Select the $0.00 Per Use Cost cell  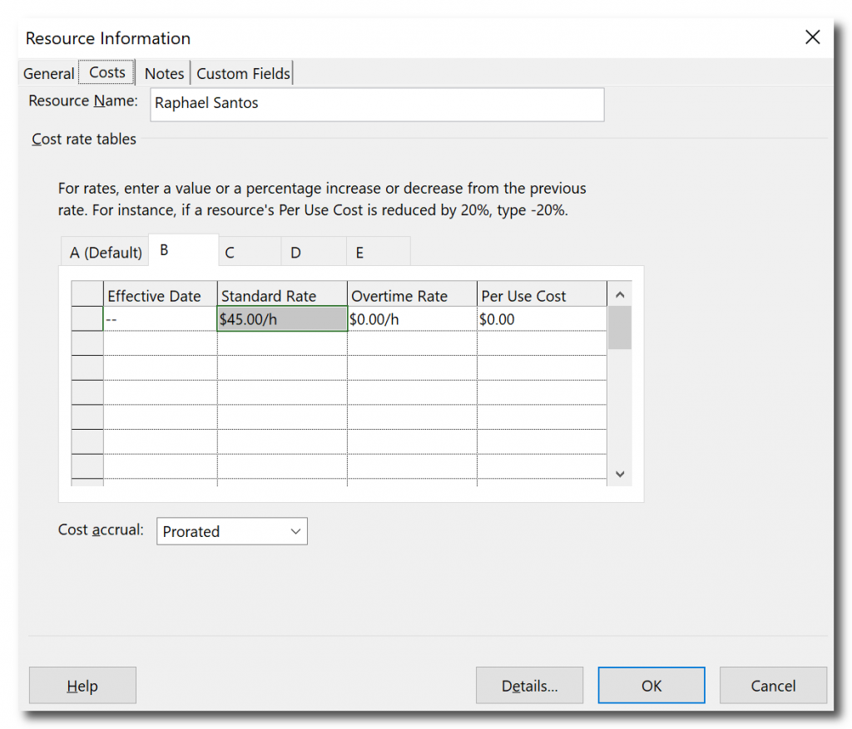(x=542, y=319)
